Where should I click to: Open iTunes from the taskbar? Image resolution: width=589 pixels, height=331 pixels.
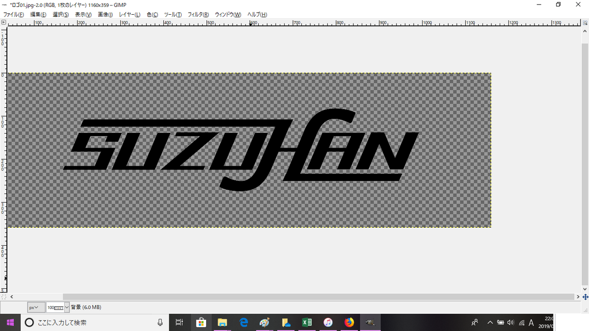point(328,322)
